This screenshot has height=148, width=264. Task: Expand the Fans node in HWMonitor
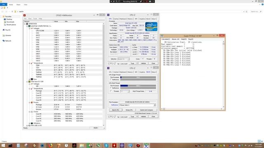pyautogui.click(x=29, y=79)
